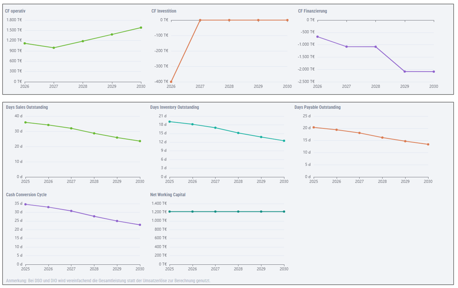Select the 2028 data point in CF Investition
458x288 pixels.
(x=229, y=20)
